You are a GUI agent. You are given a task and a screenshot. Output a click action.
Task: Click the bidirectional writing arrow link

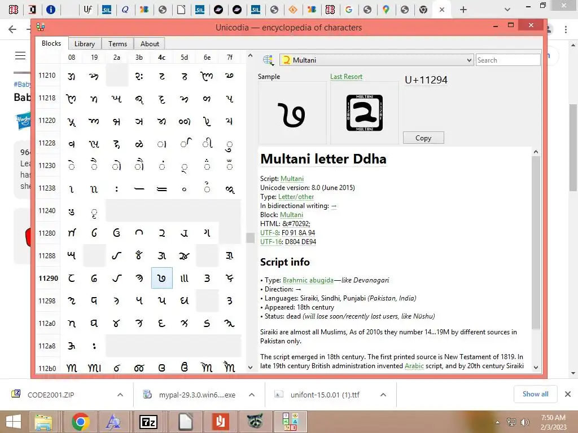[334, 206]
